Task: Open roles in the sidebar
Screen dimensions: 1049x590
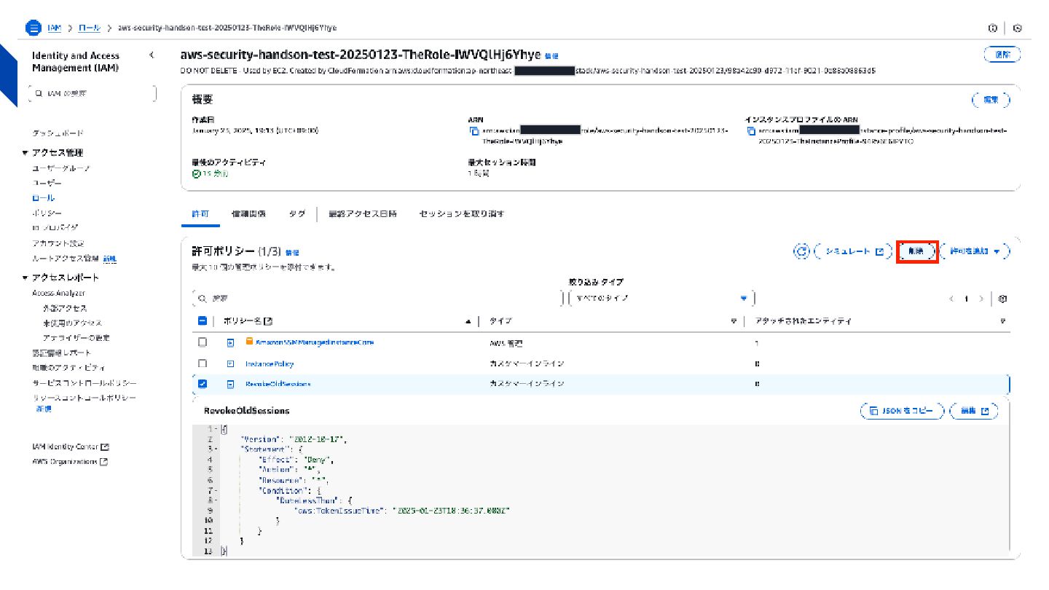Action: (43, 198)
